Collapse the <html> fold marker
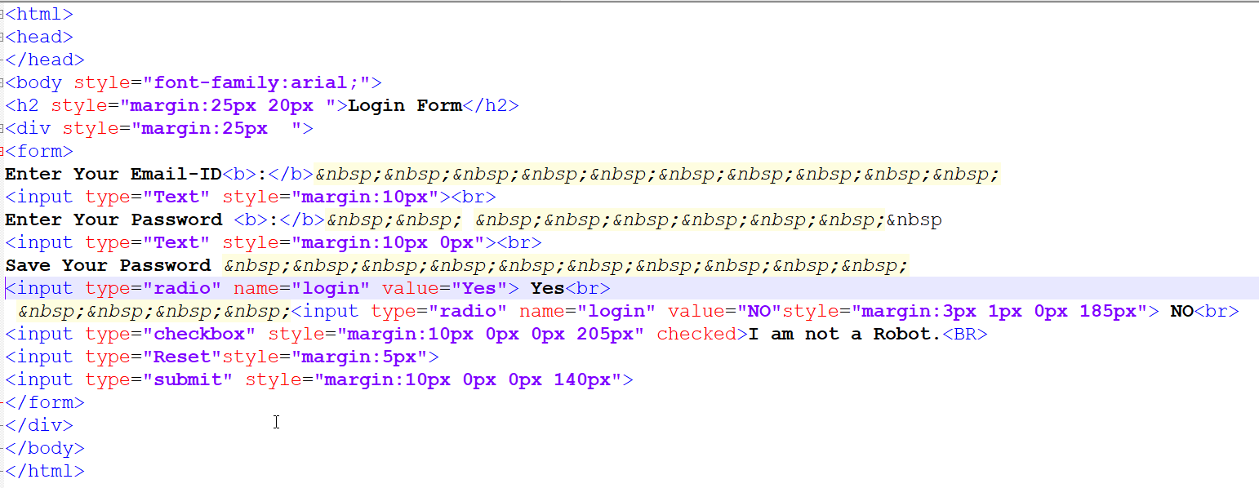 point(2,14)
